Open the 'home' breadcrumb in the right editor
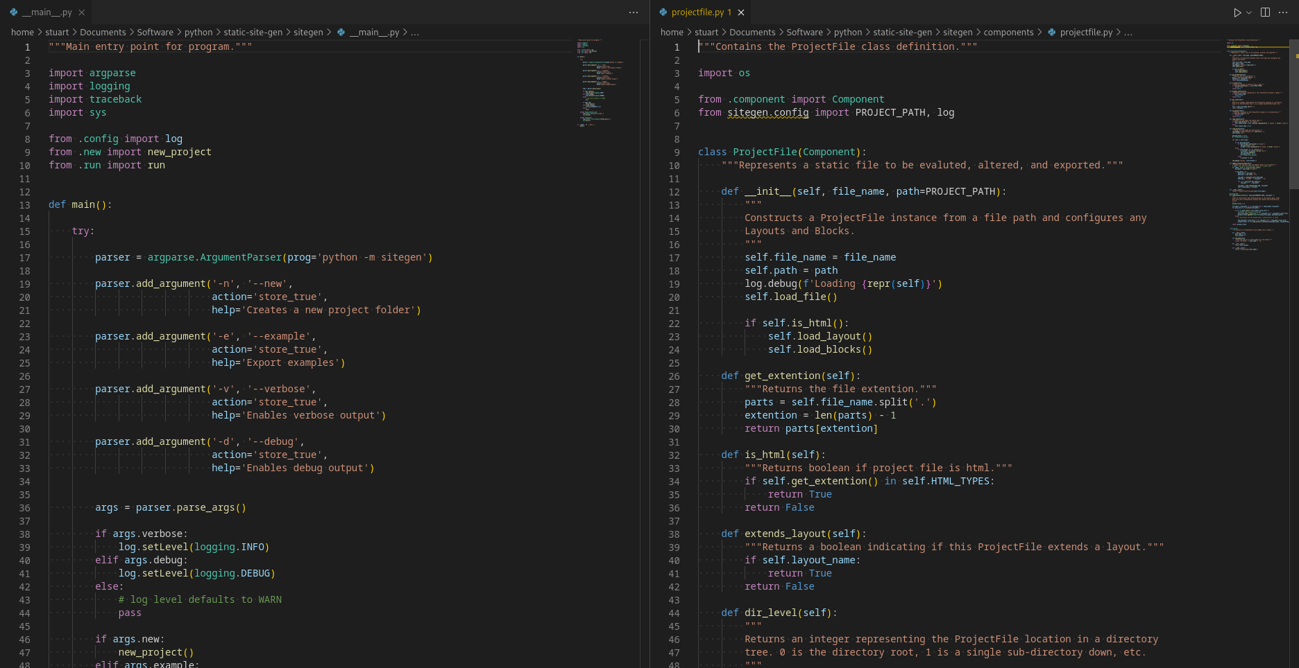 tap(672, 33)
